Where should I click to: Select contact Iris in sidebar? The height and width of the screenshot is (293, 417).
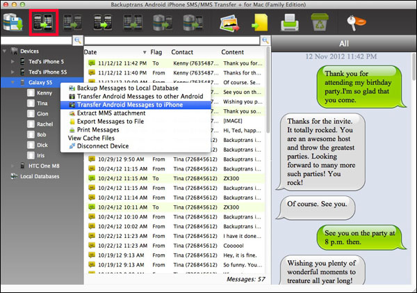pos(41,155)
